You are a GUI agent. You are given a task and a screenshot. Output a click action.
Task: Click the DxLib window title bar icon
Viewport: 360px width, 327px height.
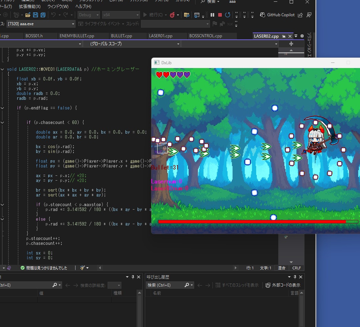[157, 62]
